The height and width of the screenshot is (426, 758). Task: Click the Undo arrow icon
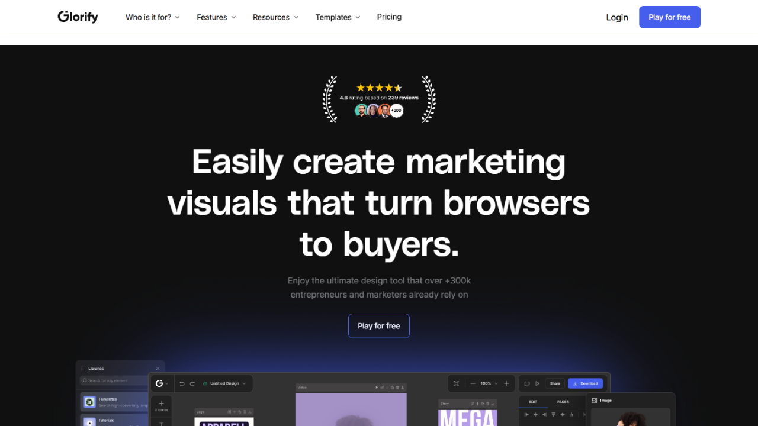pos(182,383)
